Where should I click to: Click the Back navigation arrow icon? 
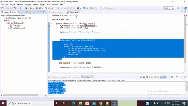click(109, 8)
